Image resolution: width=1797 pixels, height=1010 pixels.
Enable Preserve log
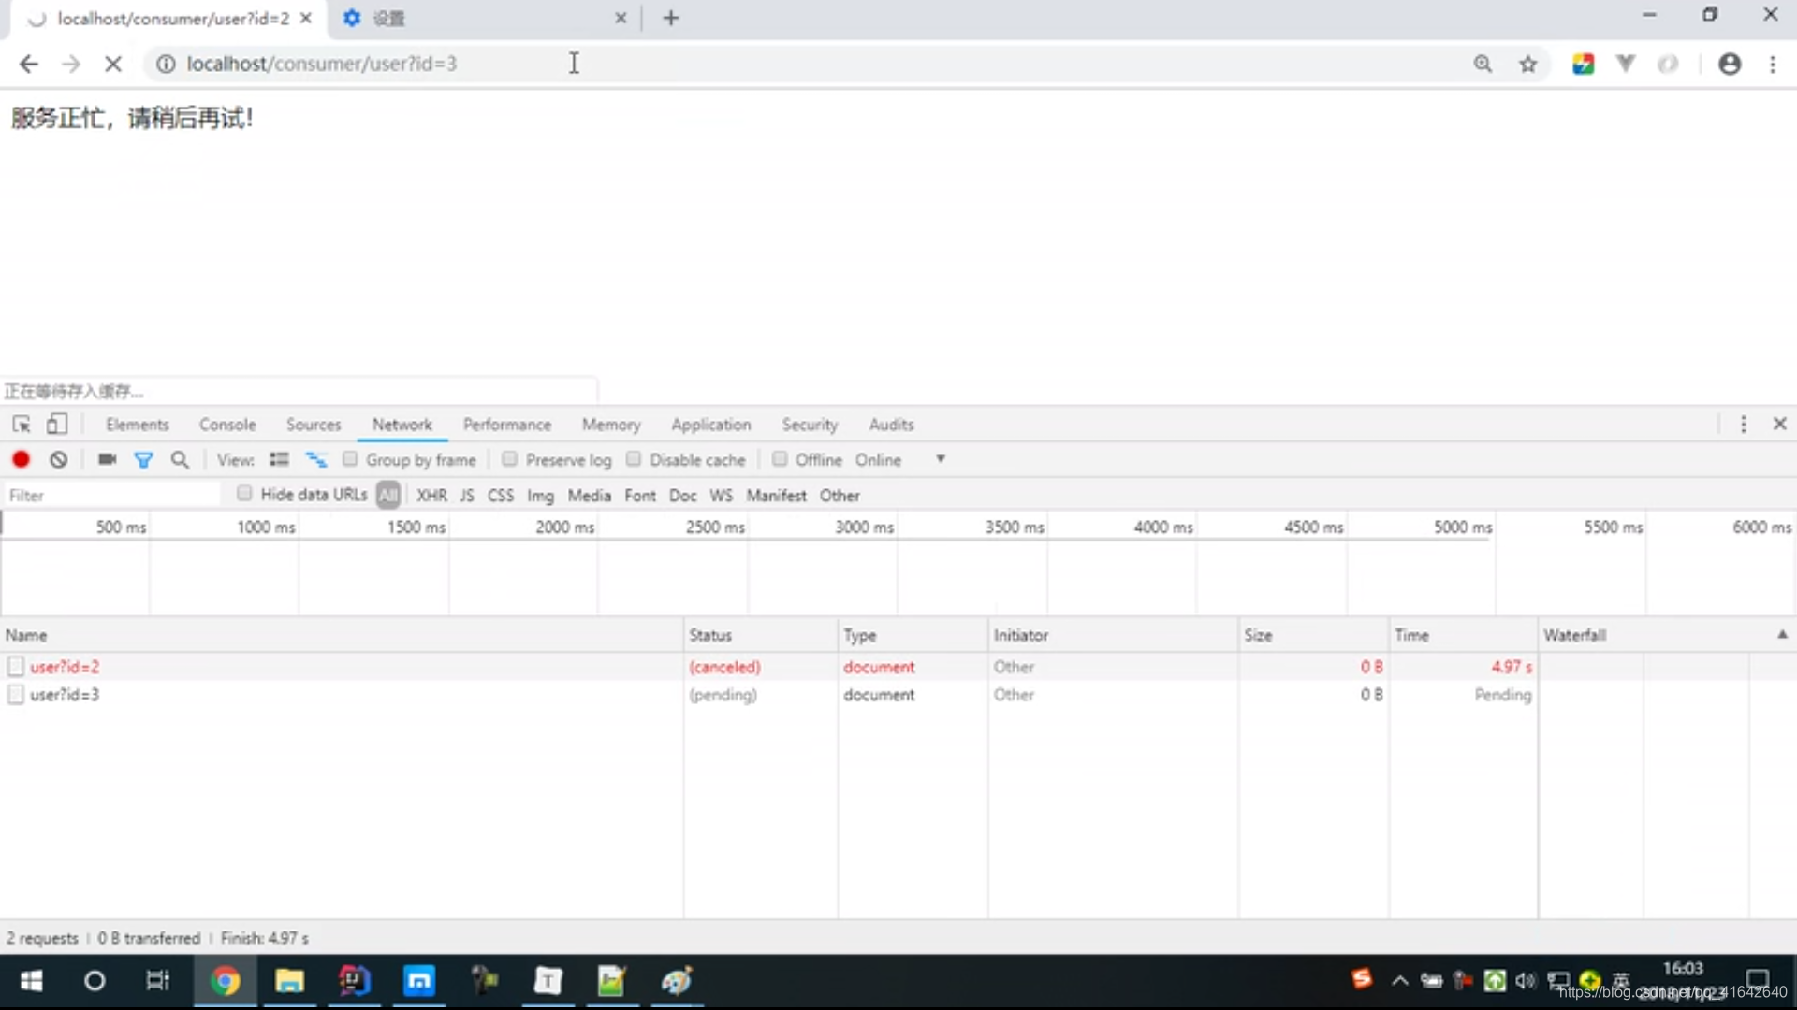[509, 459]
